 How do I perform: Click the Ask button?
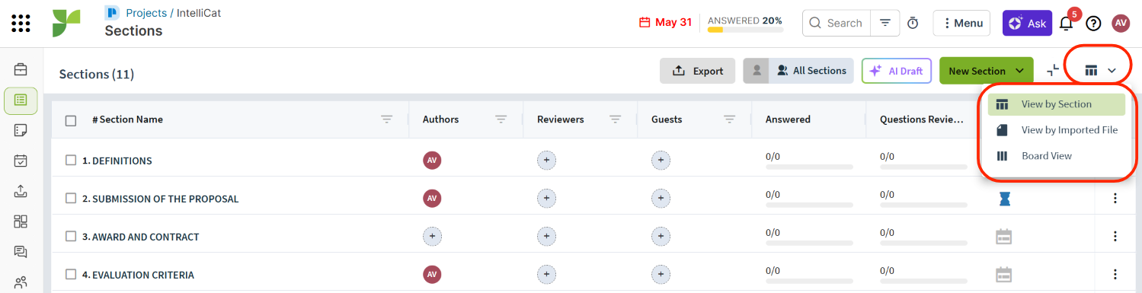(1027, 23)
